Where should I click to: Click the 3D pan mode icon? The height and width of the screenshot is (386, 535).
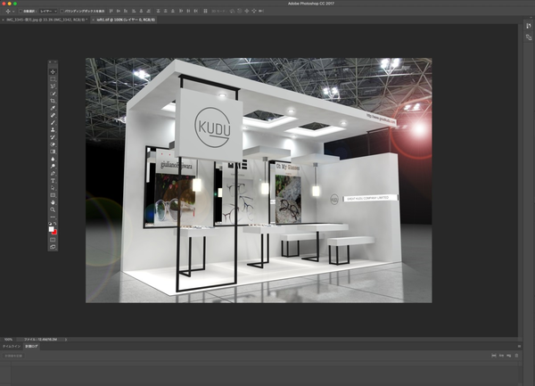[247, 11]
